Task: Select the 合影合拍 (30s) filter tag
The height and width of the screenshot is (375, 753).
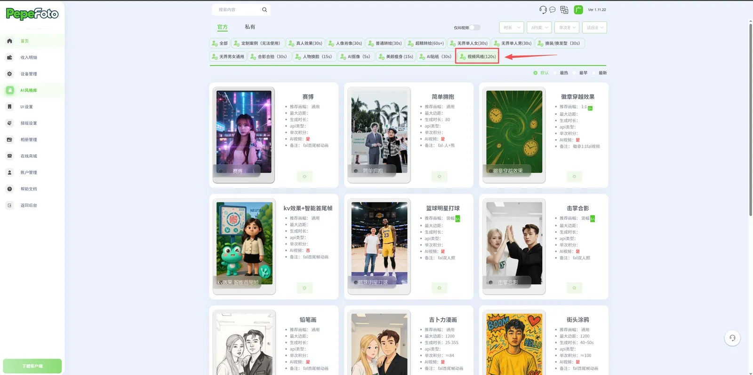Action: [269, 57]
